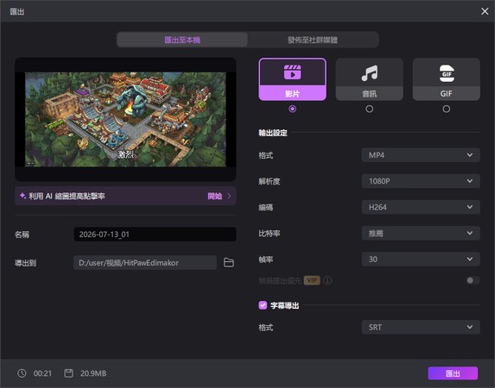Image resolution: width=495 pixels, height=388 pixels.
Task: Select the 影片 video export card
Action: pyautogui.click(x=292, y=79)
